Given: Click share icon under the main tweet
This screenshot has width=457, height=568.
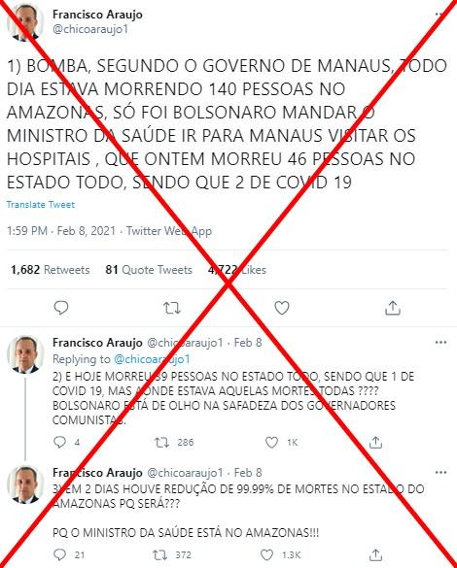Looking at the screenshot, I should (x=393, y=308).
